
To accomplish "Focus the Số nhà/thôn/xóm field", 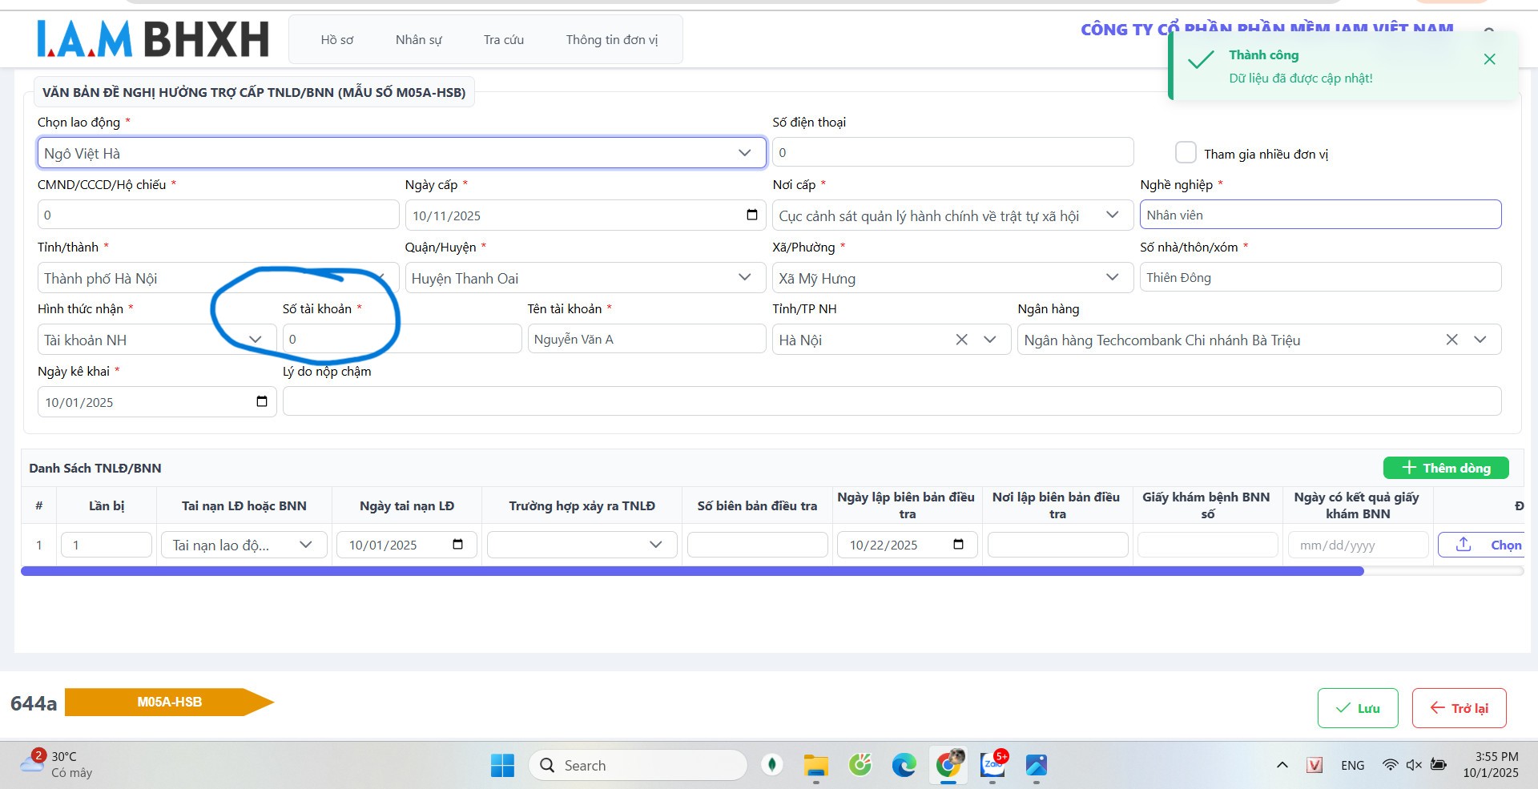I will 1320,277.
